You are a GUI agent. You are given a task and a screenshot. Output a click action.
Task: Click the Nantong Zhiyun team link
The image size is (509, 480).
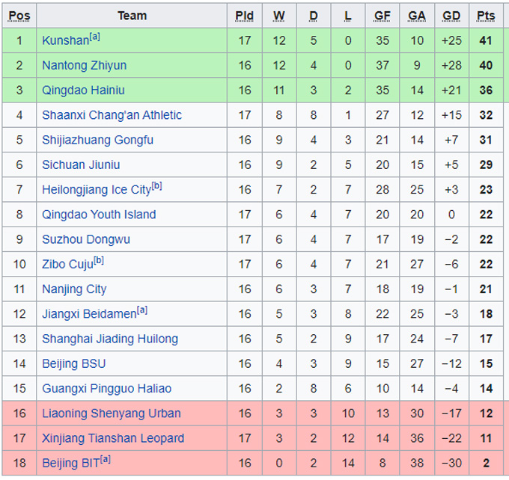tap(84, 65)
